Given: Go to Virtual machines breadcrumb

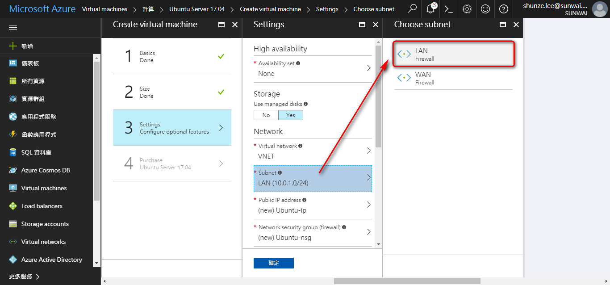Looking at the screenshot, I should point(104,9).
